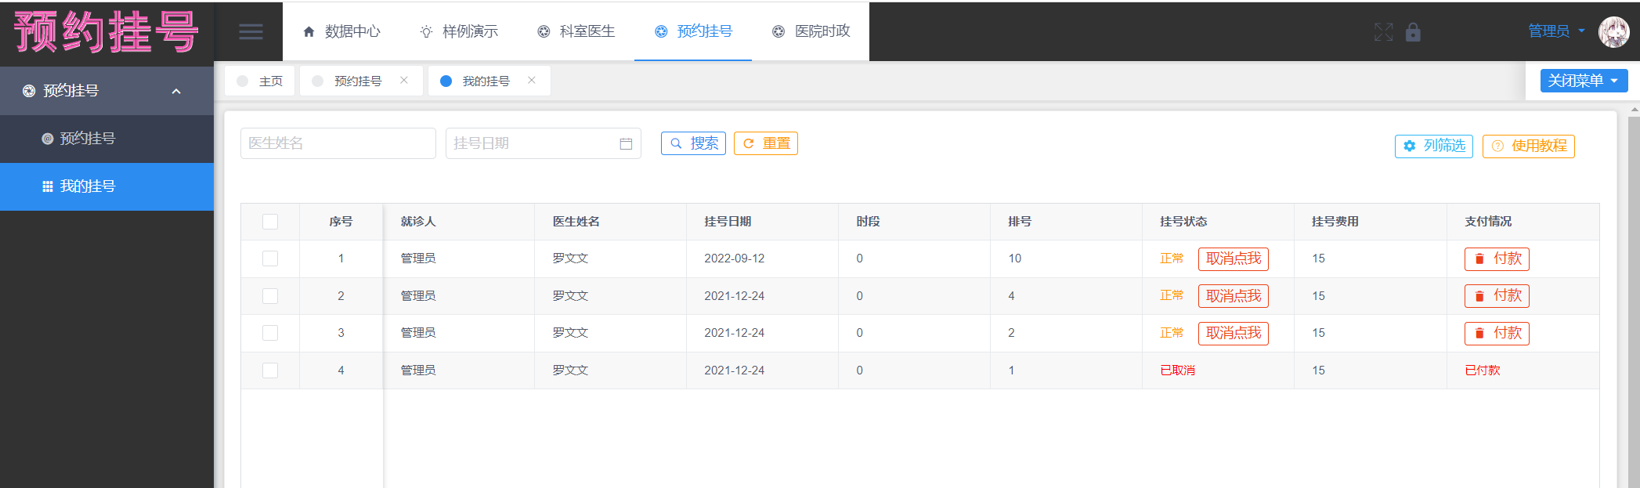Switch to the 科室医生 top menu

point(576,31)
